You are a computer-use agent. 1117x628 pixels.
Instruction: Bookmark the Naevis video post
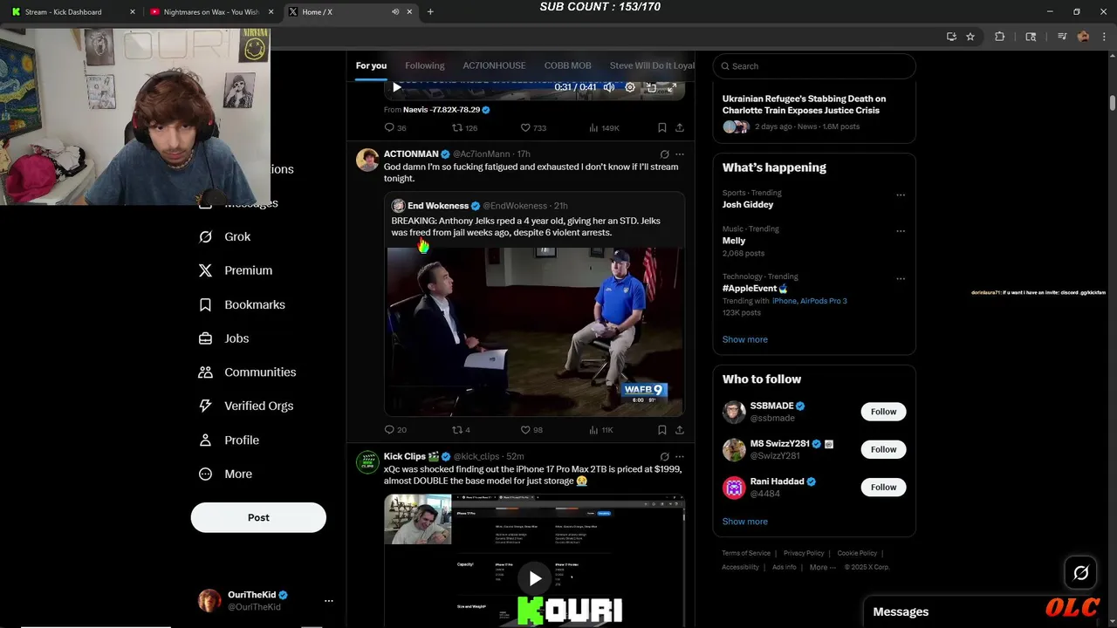pyautogui.click(x=662, y=127)
